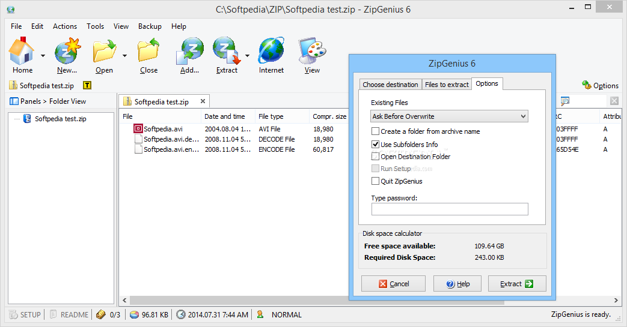Image resolution: width=627 pixels, height=327 pixels.
Task: Expand the Home button dropdown arrow
Action: pos(43,55)
